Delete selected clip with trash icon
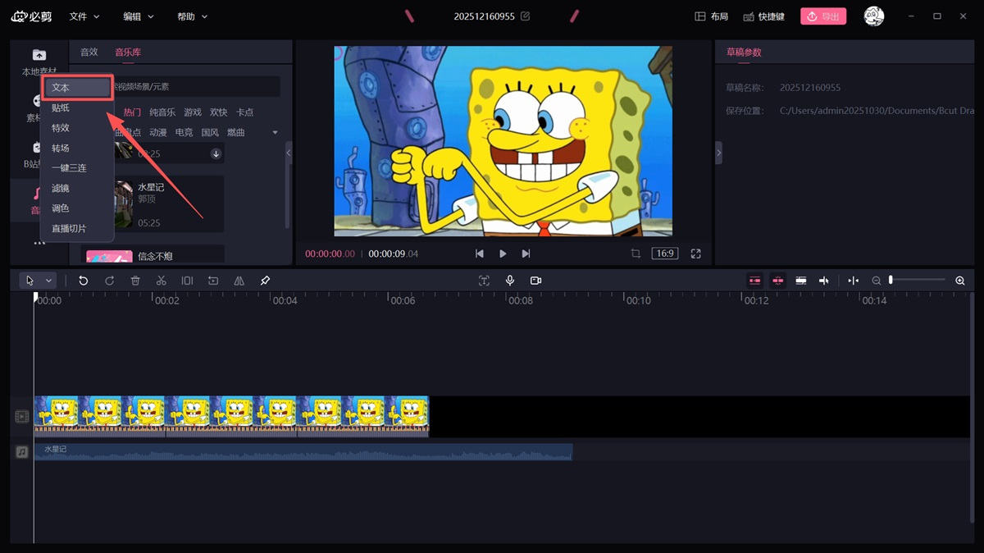 [135, 281]
